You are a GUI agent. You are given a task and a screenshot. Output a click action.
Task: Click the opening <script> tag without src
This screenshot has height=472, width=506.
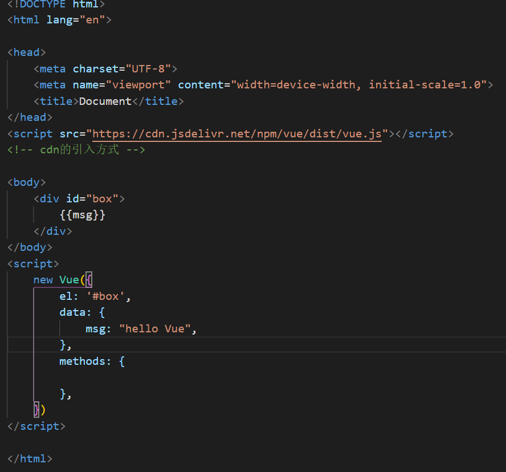click(33, 264)
